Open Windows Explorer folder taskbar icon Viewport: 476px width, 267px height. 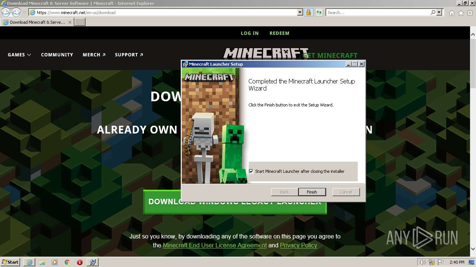coord(42,262)
